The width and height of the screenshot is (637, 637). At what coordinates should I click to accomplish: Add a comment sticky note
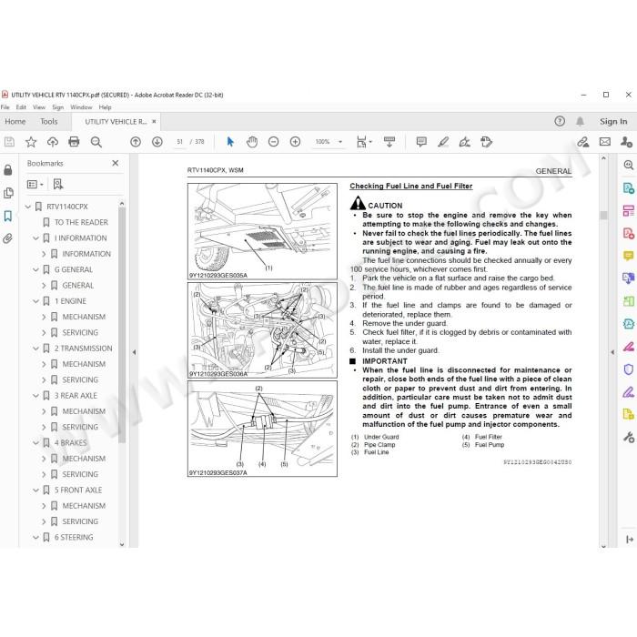(421, 142)
